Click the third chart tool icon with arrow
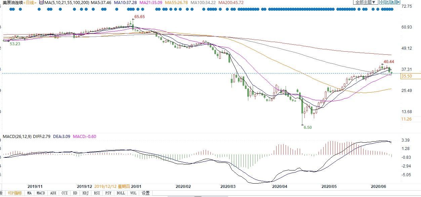Screen dimensions: 421x197 coord(392,2)
